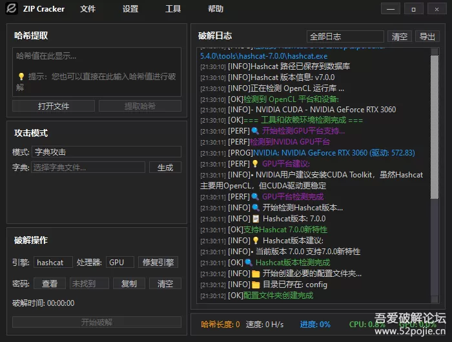
Task: Click magnifier icon beside 开始检测Hashcat版本
Action: [x=256, y=207]
